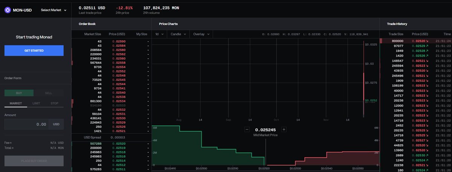This screenshot has width=452, height=172.
Task: Open the Overlay dropdown
Action: (202, 34)
